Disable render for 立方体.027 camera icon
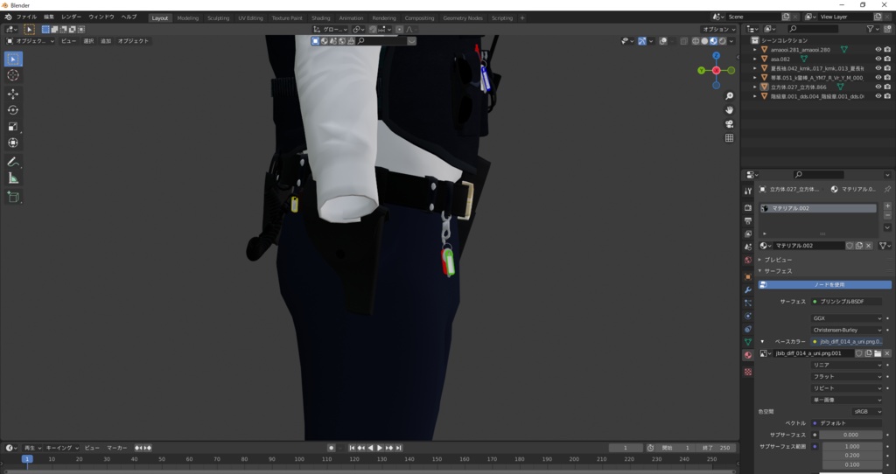The image size is (896, 474). coord(887,87)
